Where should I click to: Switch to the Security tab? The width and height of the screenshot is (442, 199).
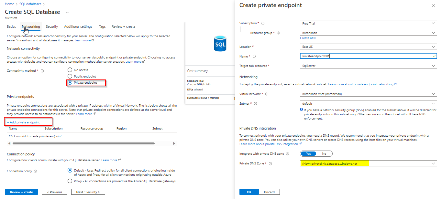(52, 26)
